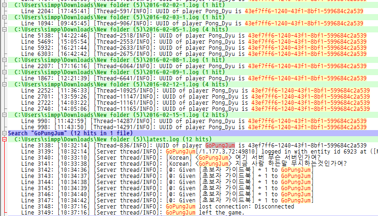Select the 2016-02-15-1.log (2 hits) file header

(x=193, y=115)
